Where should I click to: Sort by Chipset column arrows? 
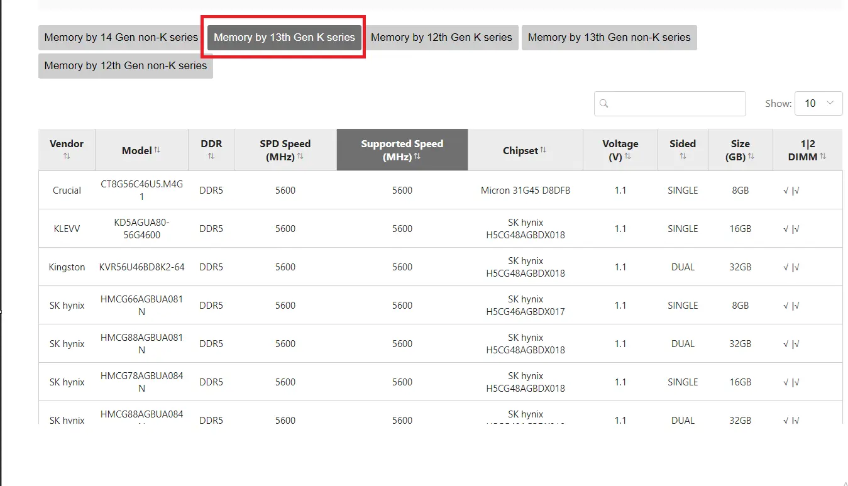tap(543, 150)
